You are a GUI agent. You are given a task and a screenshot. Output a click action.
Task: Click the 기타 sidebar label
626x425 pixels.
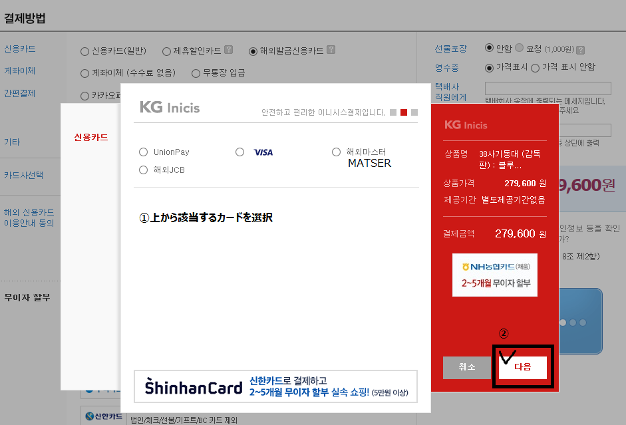(11, 142)
